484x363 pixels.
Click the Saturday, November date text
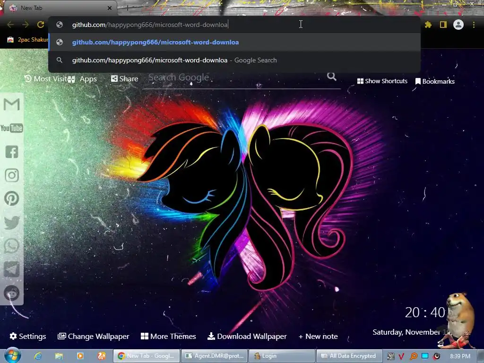[x=410, y=332]
